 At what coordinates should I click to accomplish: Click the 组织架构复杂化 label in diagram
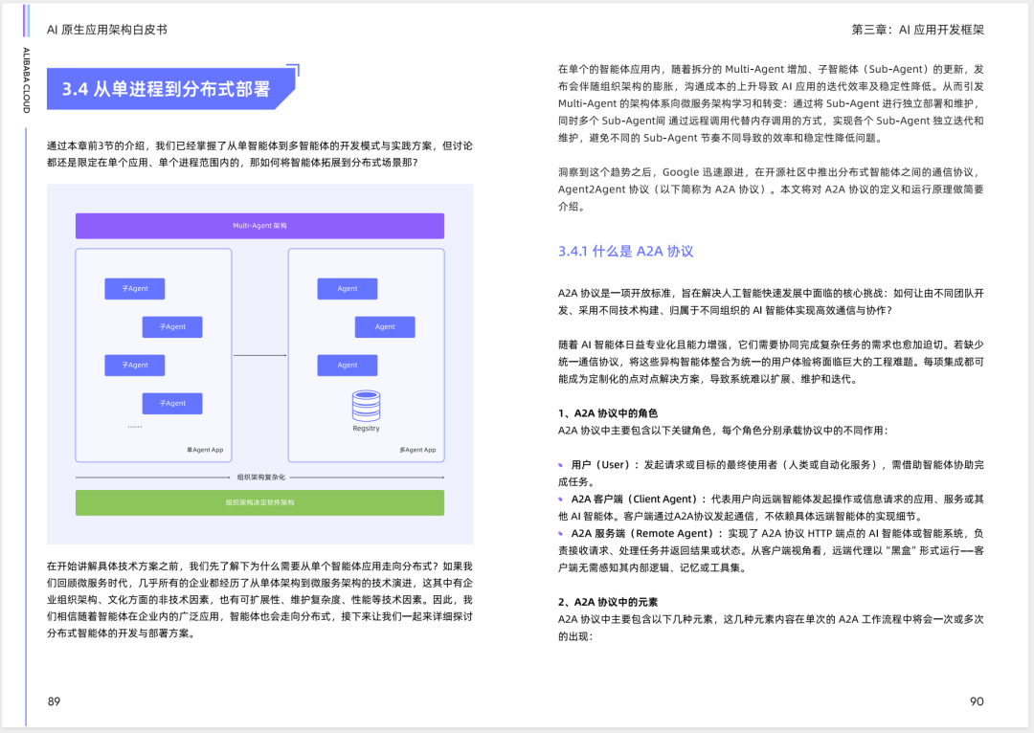point(261,478)
